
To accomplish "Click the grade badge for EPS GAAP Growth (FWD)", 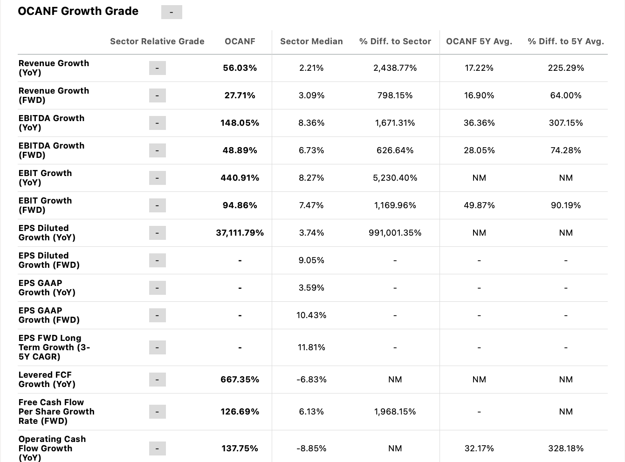I will tap(158, 315).
